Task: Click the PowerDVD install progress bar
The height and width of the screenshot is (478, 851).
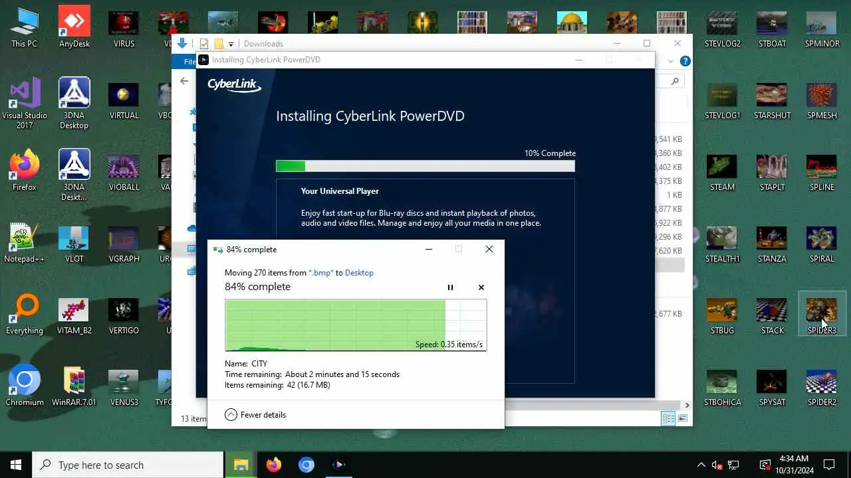Action: pyautogui.click(x=425, y=166)
